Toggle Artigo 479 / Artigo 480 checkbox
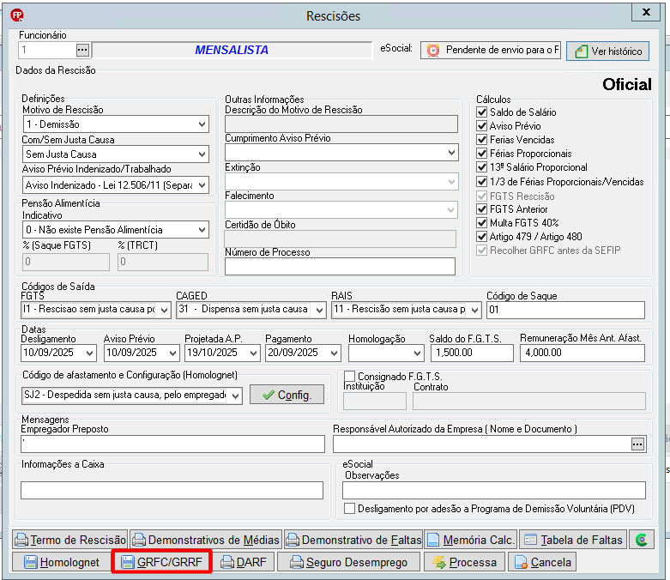Image resolution: width=670 pixels, height=580 pixels. (481, 236)
